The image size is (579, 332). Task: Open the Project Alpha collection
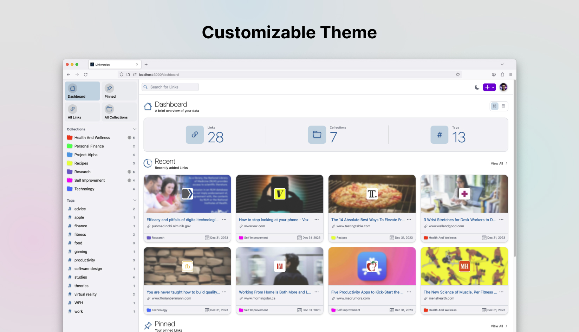tap(101, 155)
